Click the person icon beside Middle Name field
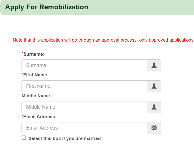 click(154, 107)
